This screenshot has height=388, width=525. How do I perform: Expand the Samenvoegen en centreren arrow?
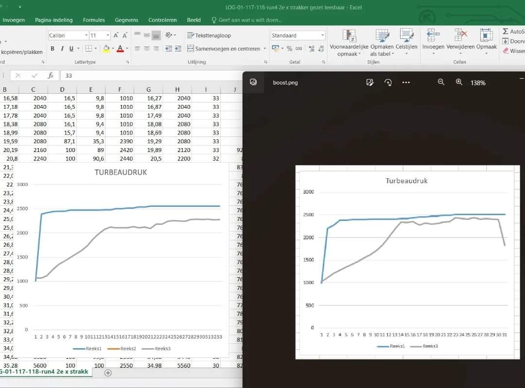pyautogui.click(x=264, y=49)
